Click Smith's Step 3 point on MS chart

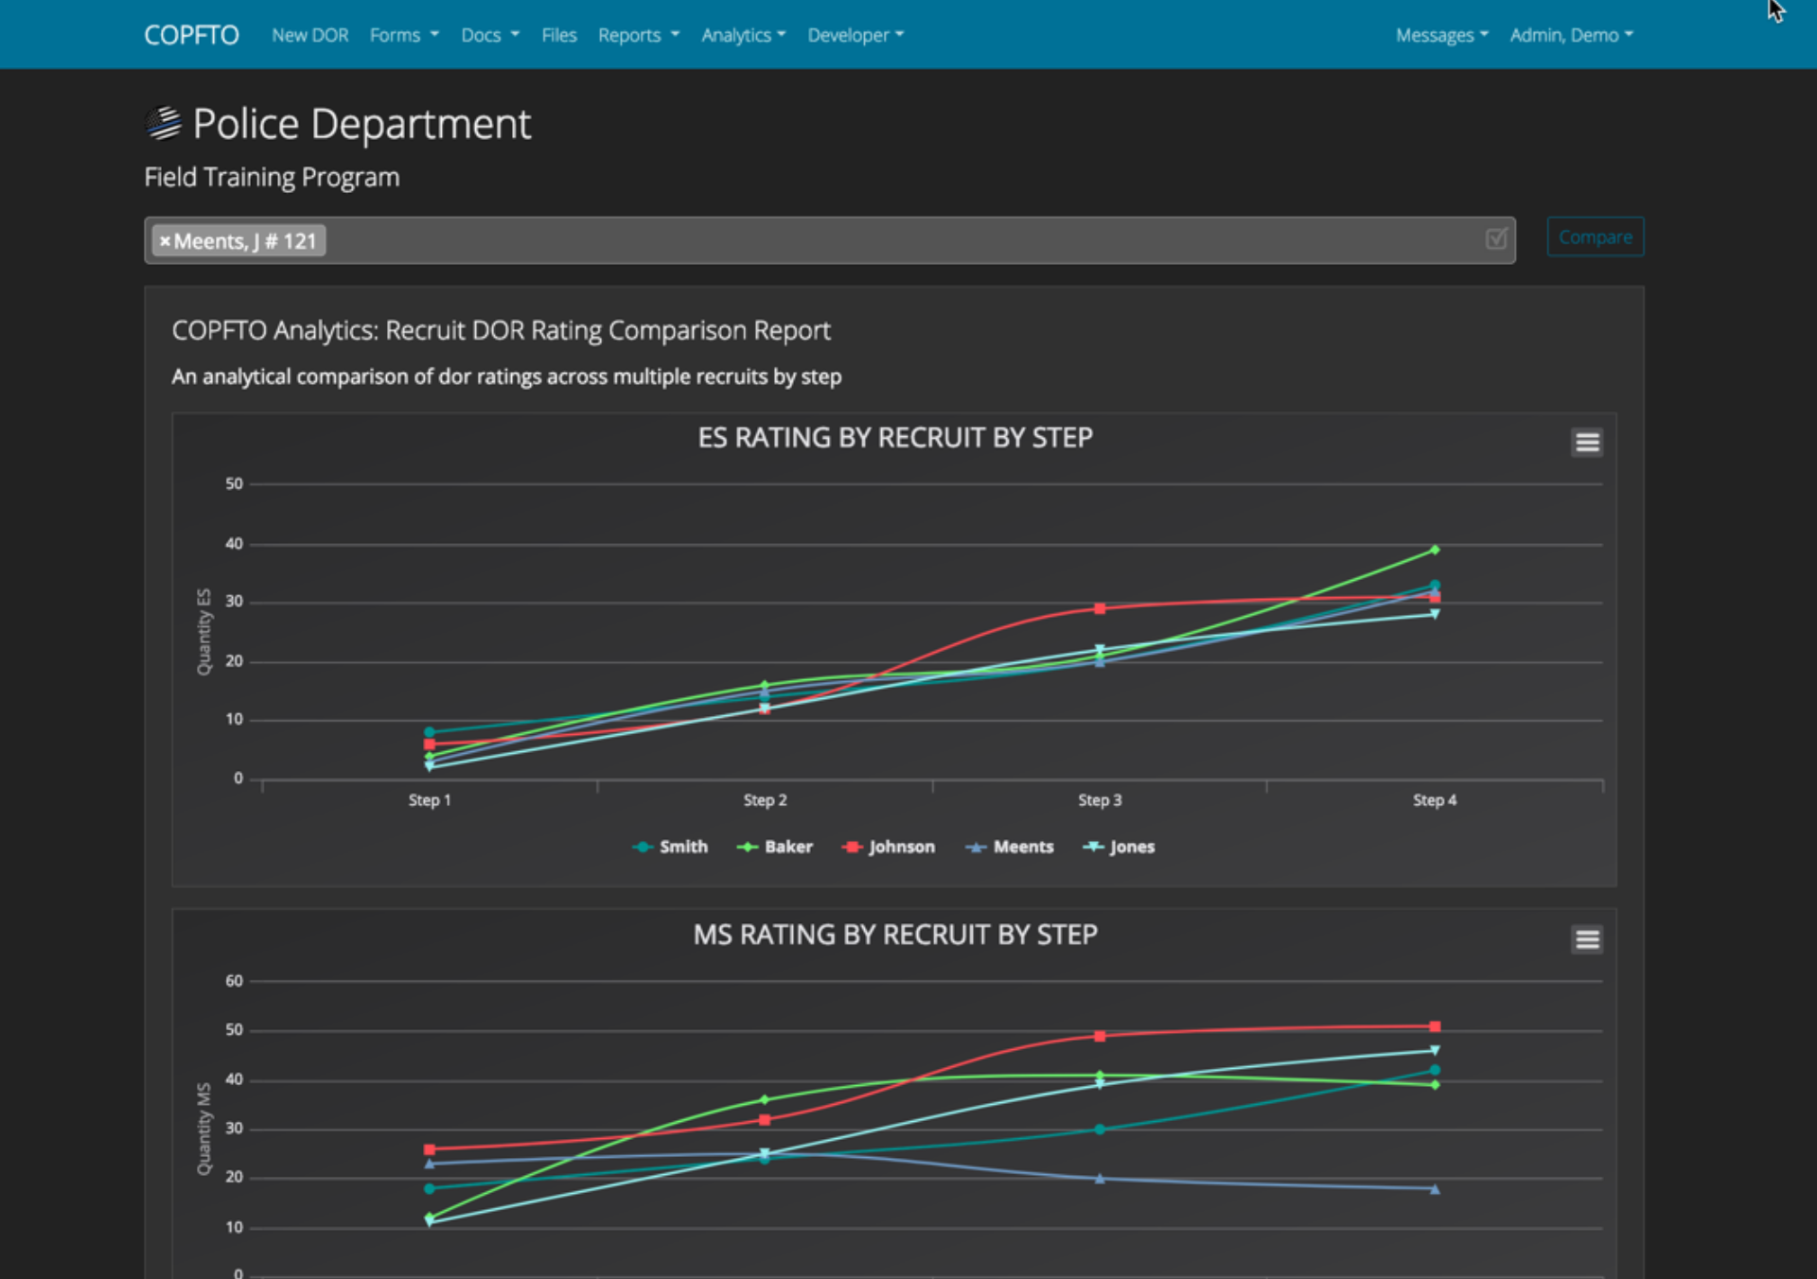pyautogui.click(x=1100, y=1130)
